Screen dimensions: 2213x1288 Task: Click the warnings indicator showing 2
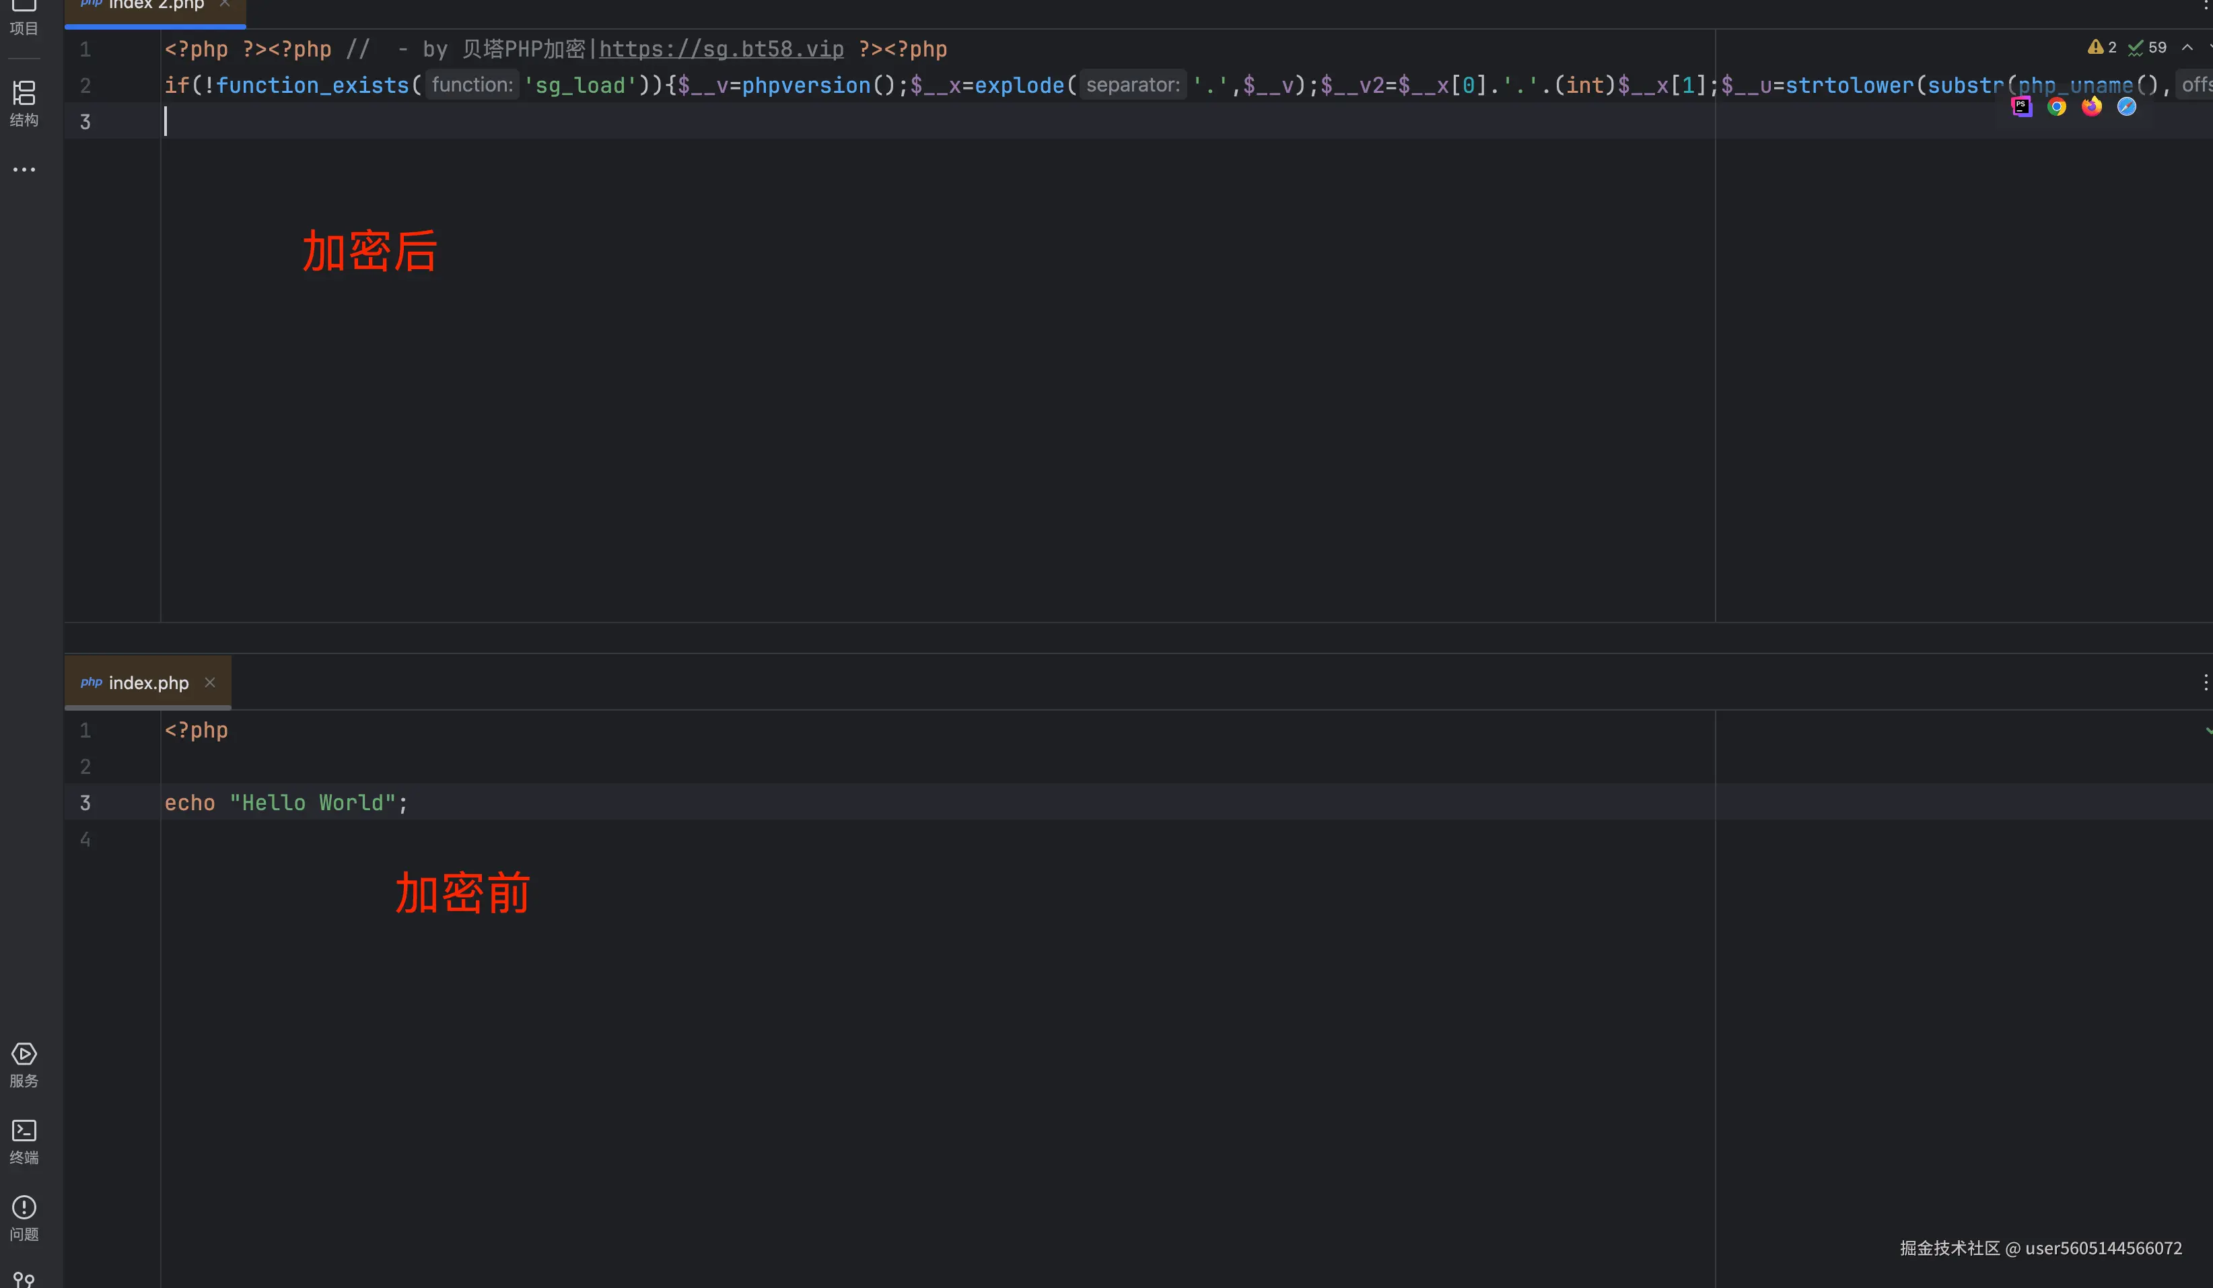[x=2103, y=47]
